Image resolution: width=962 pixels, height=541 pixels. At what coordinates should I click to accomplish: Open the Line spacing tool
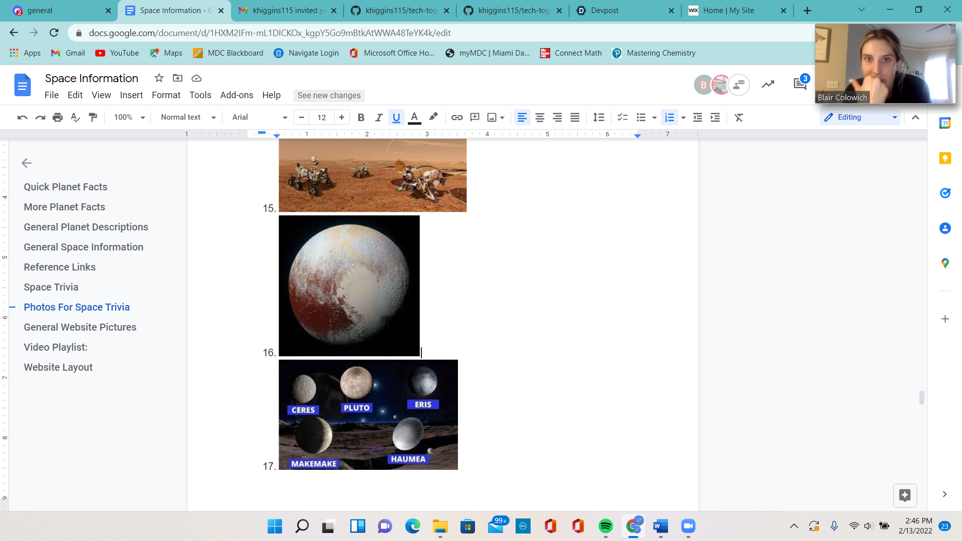598,117
